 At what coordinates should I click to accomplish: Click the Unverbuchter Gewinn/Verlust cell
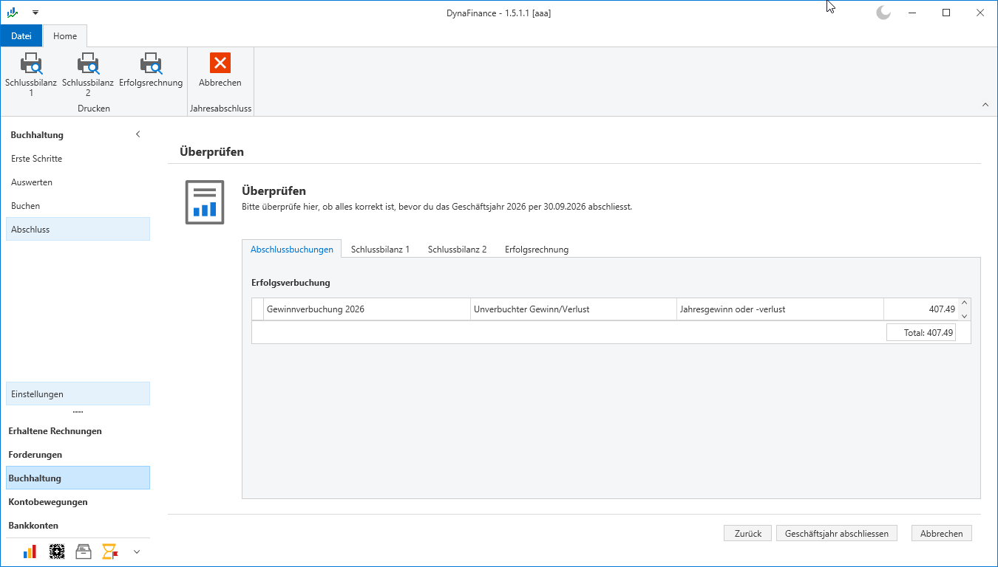pos(573,309)
